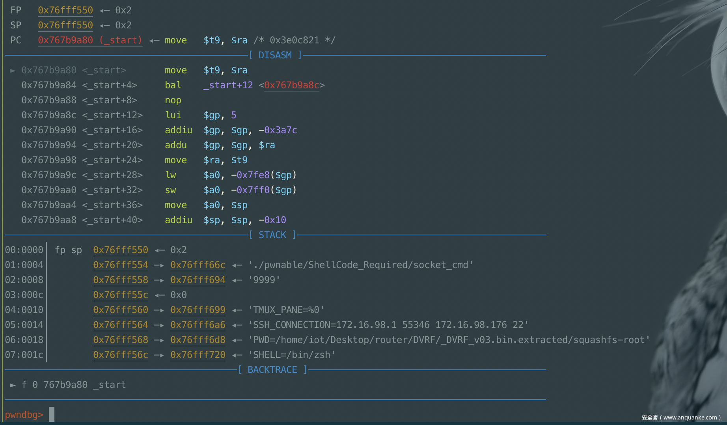Click pointer 0x76fff6a6 for SSH_CONNECTION
727x425 pixels.
tap(198, 325)
